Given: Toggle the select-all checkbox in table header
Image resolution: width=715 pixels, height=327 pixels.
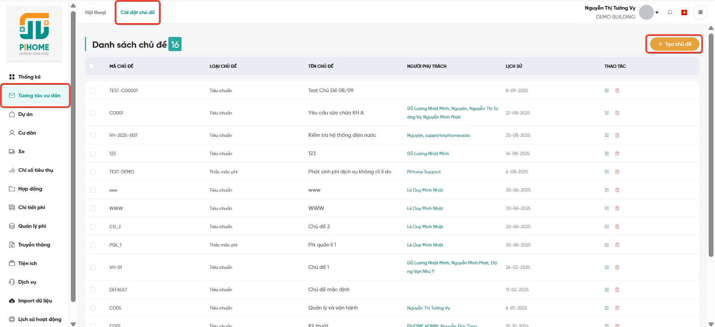Looking at the screenshot, I should coord(91,66).
